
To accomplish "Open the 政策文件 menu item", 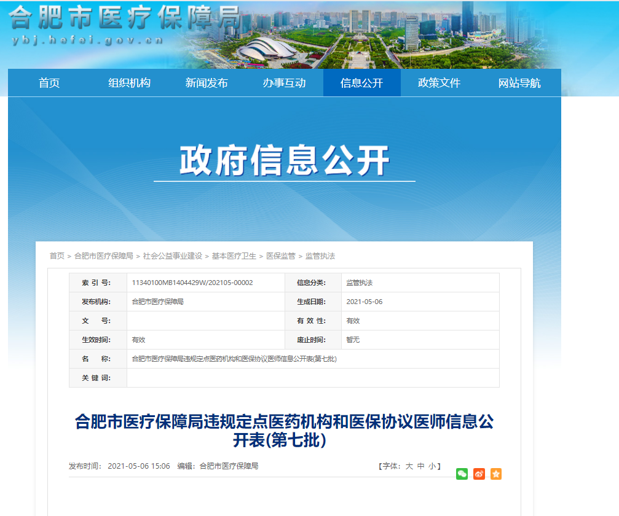I will click(x=439, y=83).
